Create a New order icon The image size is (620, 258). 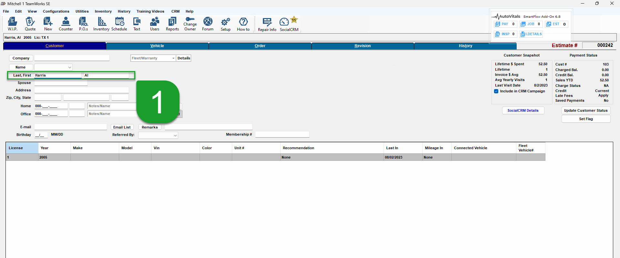click(x=48, y=24)
